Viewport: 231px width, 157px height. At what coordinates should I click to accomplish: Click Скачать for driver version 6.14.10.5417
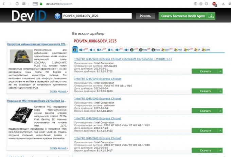[x=205, y=150]
